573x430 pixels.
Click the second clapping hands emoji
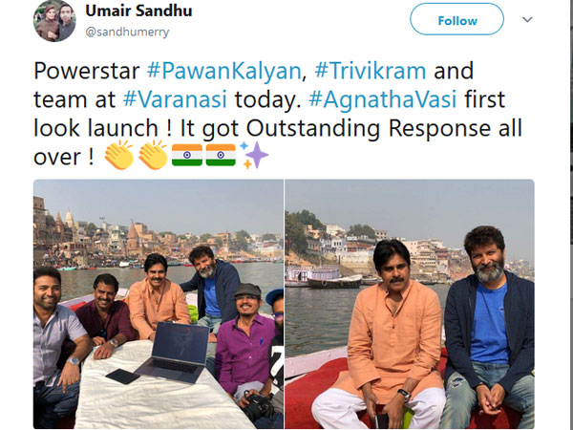click(153, 155)
